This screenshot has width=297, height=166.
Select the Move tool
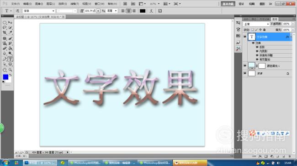(x=10, y=23)
